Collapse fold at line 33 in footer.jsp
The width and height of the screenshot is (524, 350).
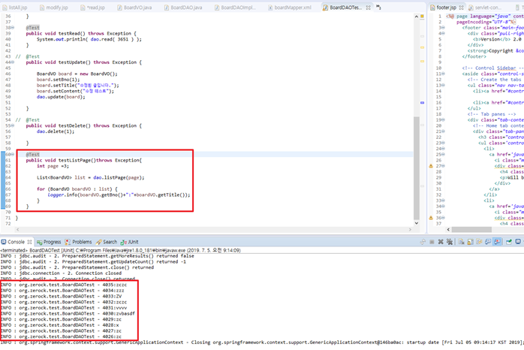coord(444,201)
